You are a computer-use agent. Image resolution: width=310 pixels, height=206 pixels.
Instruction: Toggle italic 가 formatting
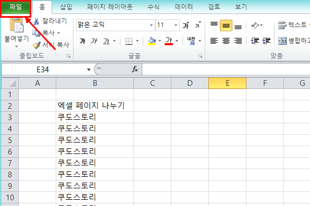tap(94, 41)
